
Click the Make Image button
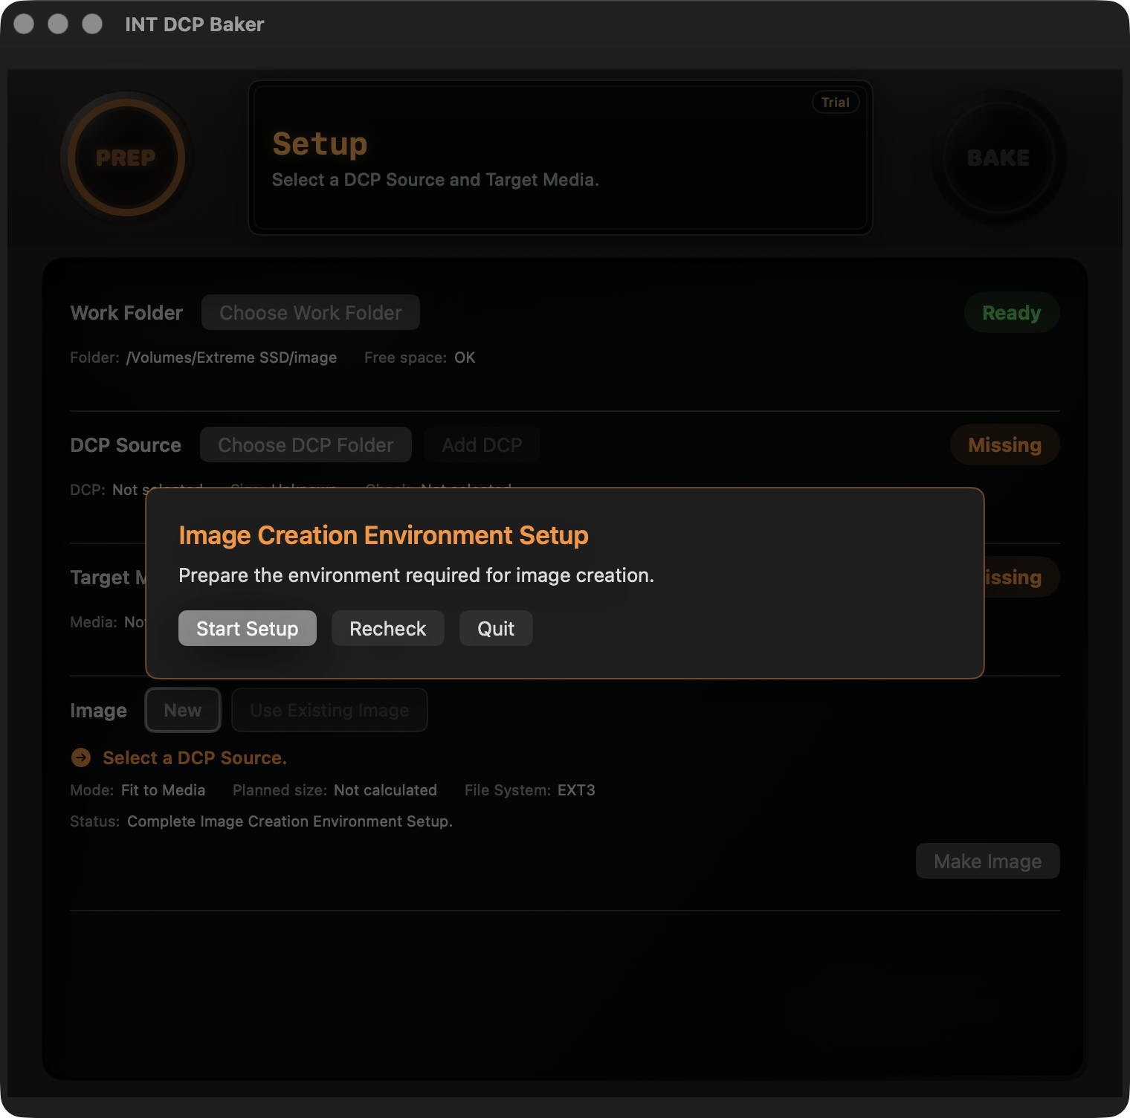click(987, 861)
